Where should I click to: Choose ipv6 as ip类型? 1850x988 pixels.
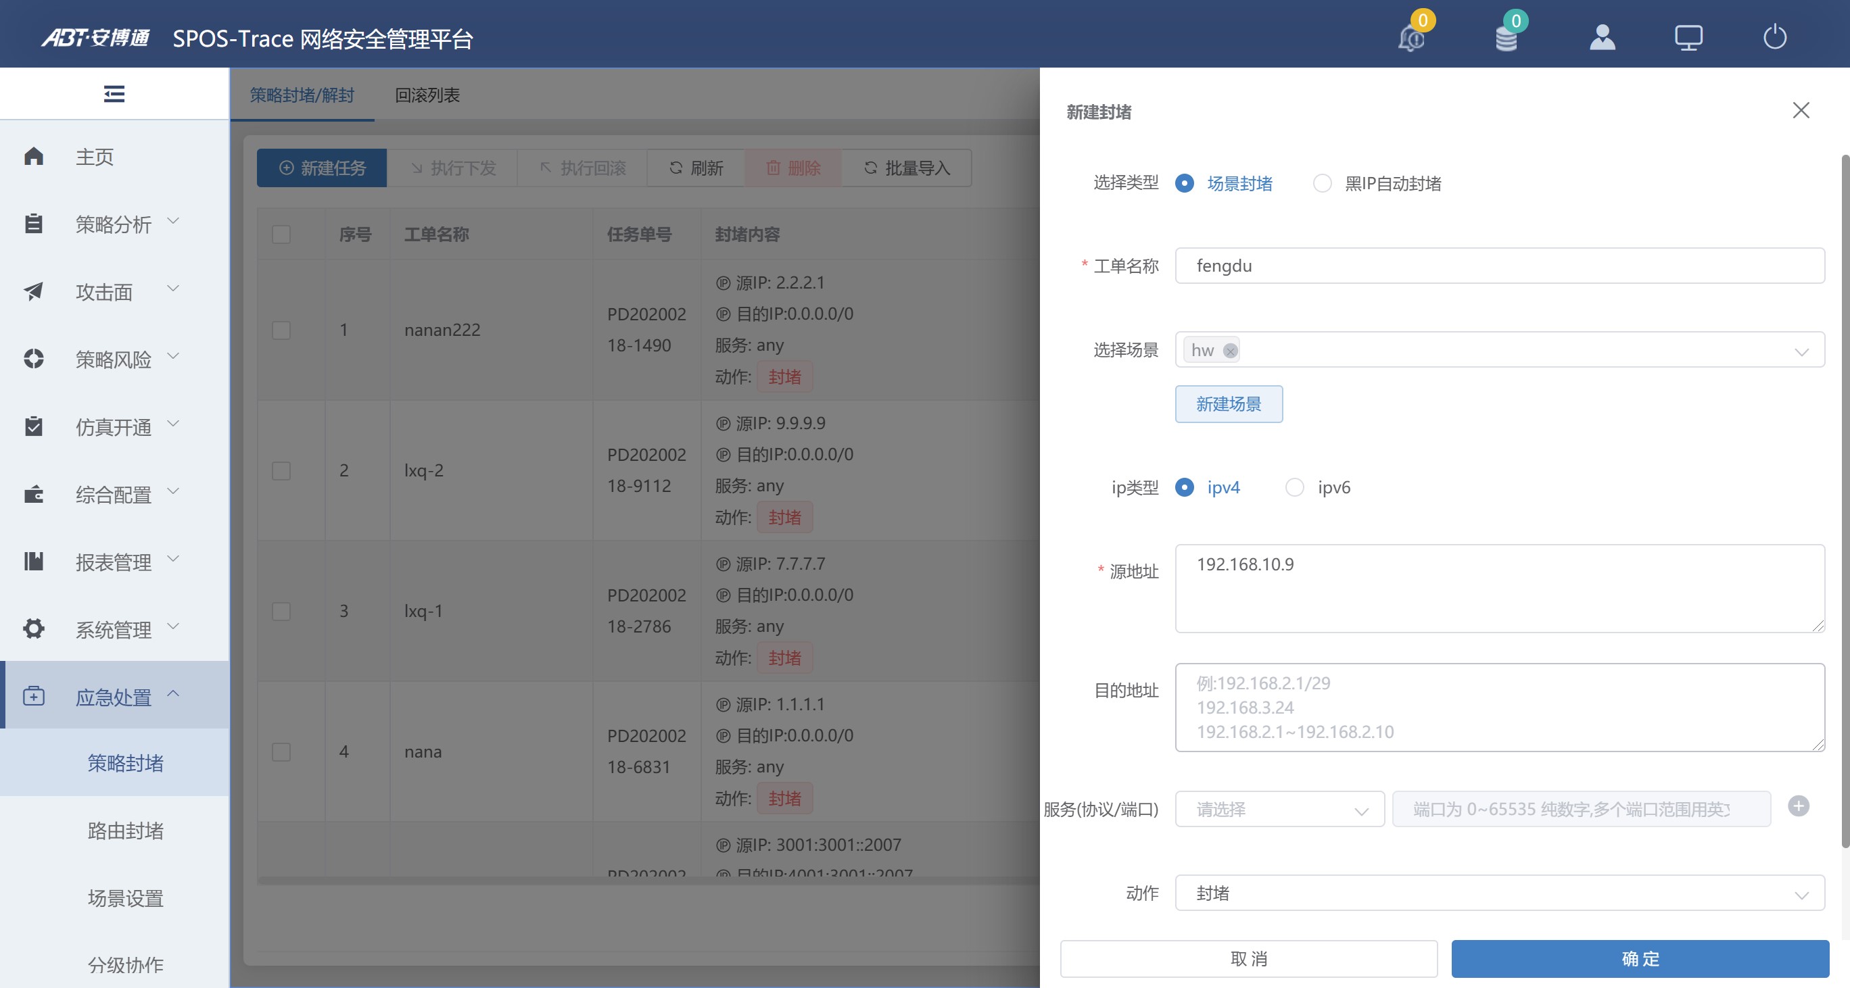[x=1318, y=488]
